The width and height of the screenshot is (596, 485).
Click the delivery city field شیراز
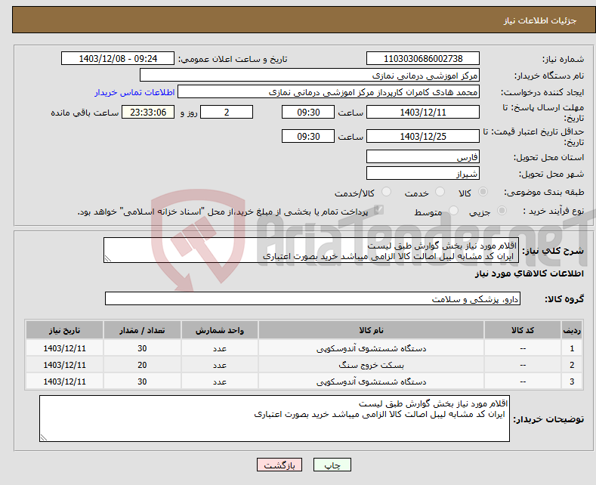[x=423, y=173]
